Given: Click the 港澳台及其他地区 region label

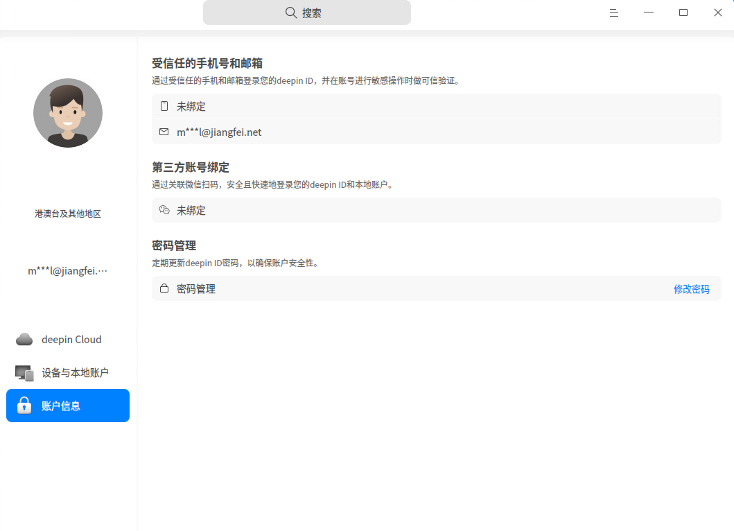Looking at the screenshot, I should tap(68, 214).
